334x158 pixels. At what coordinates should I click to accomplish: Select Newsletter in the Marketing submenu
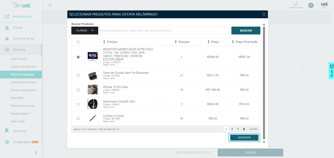pos(17,98)
